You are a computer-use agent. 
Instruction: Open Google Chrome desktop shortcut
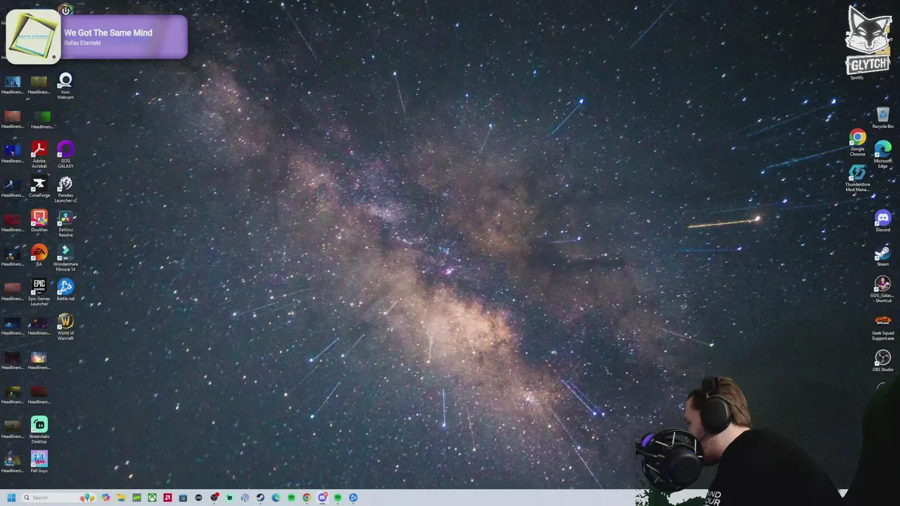[857, 143]
